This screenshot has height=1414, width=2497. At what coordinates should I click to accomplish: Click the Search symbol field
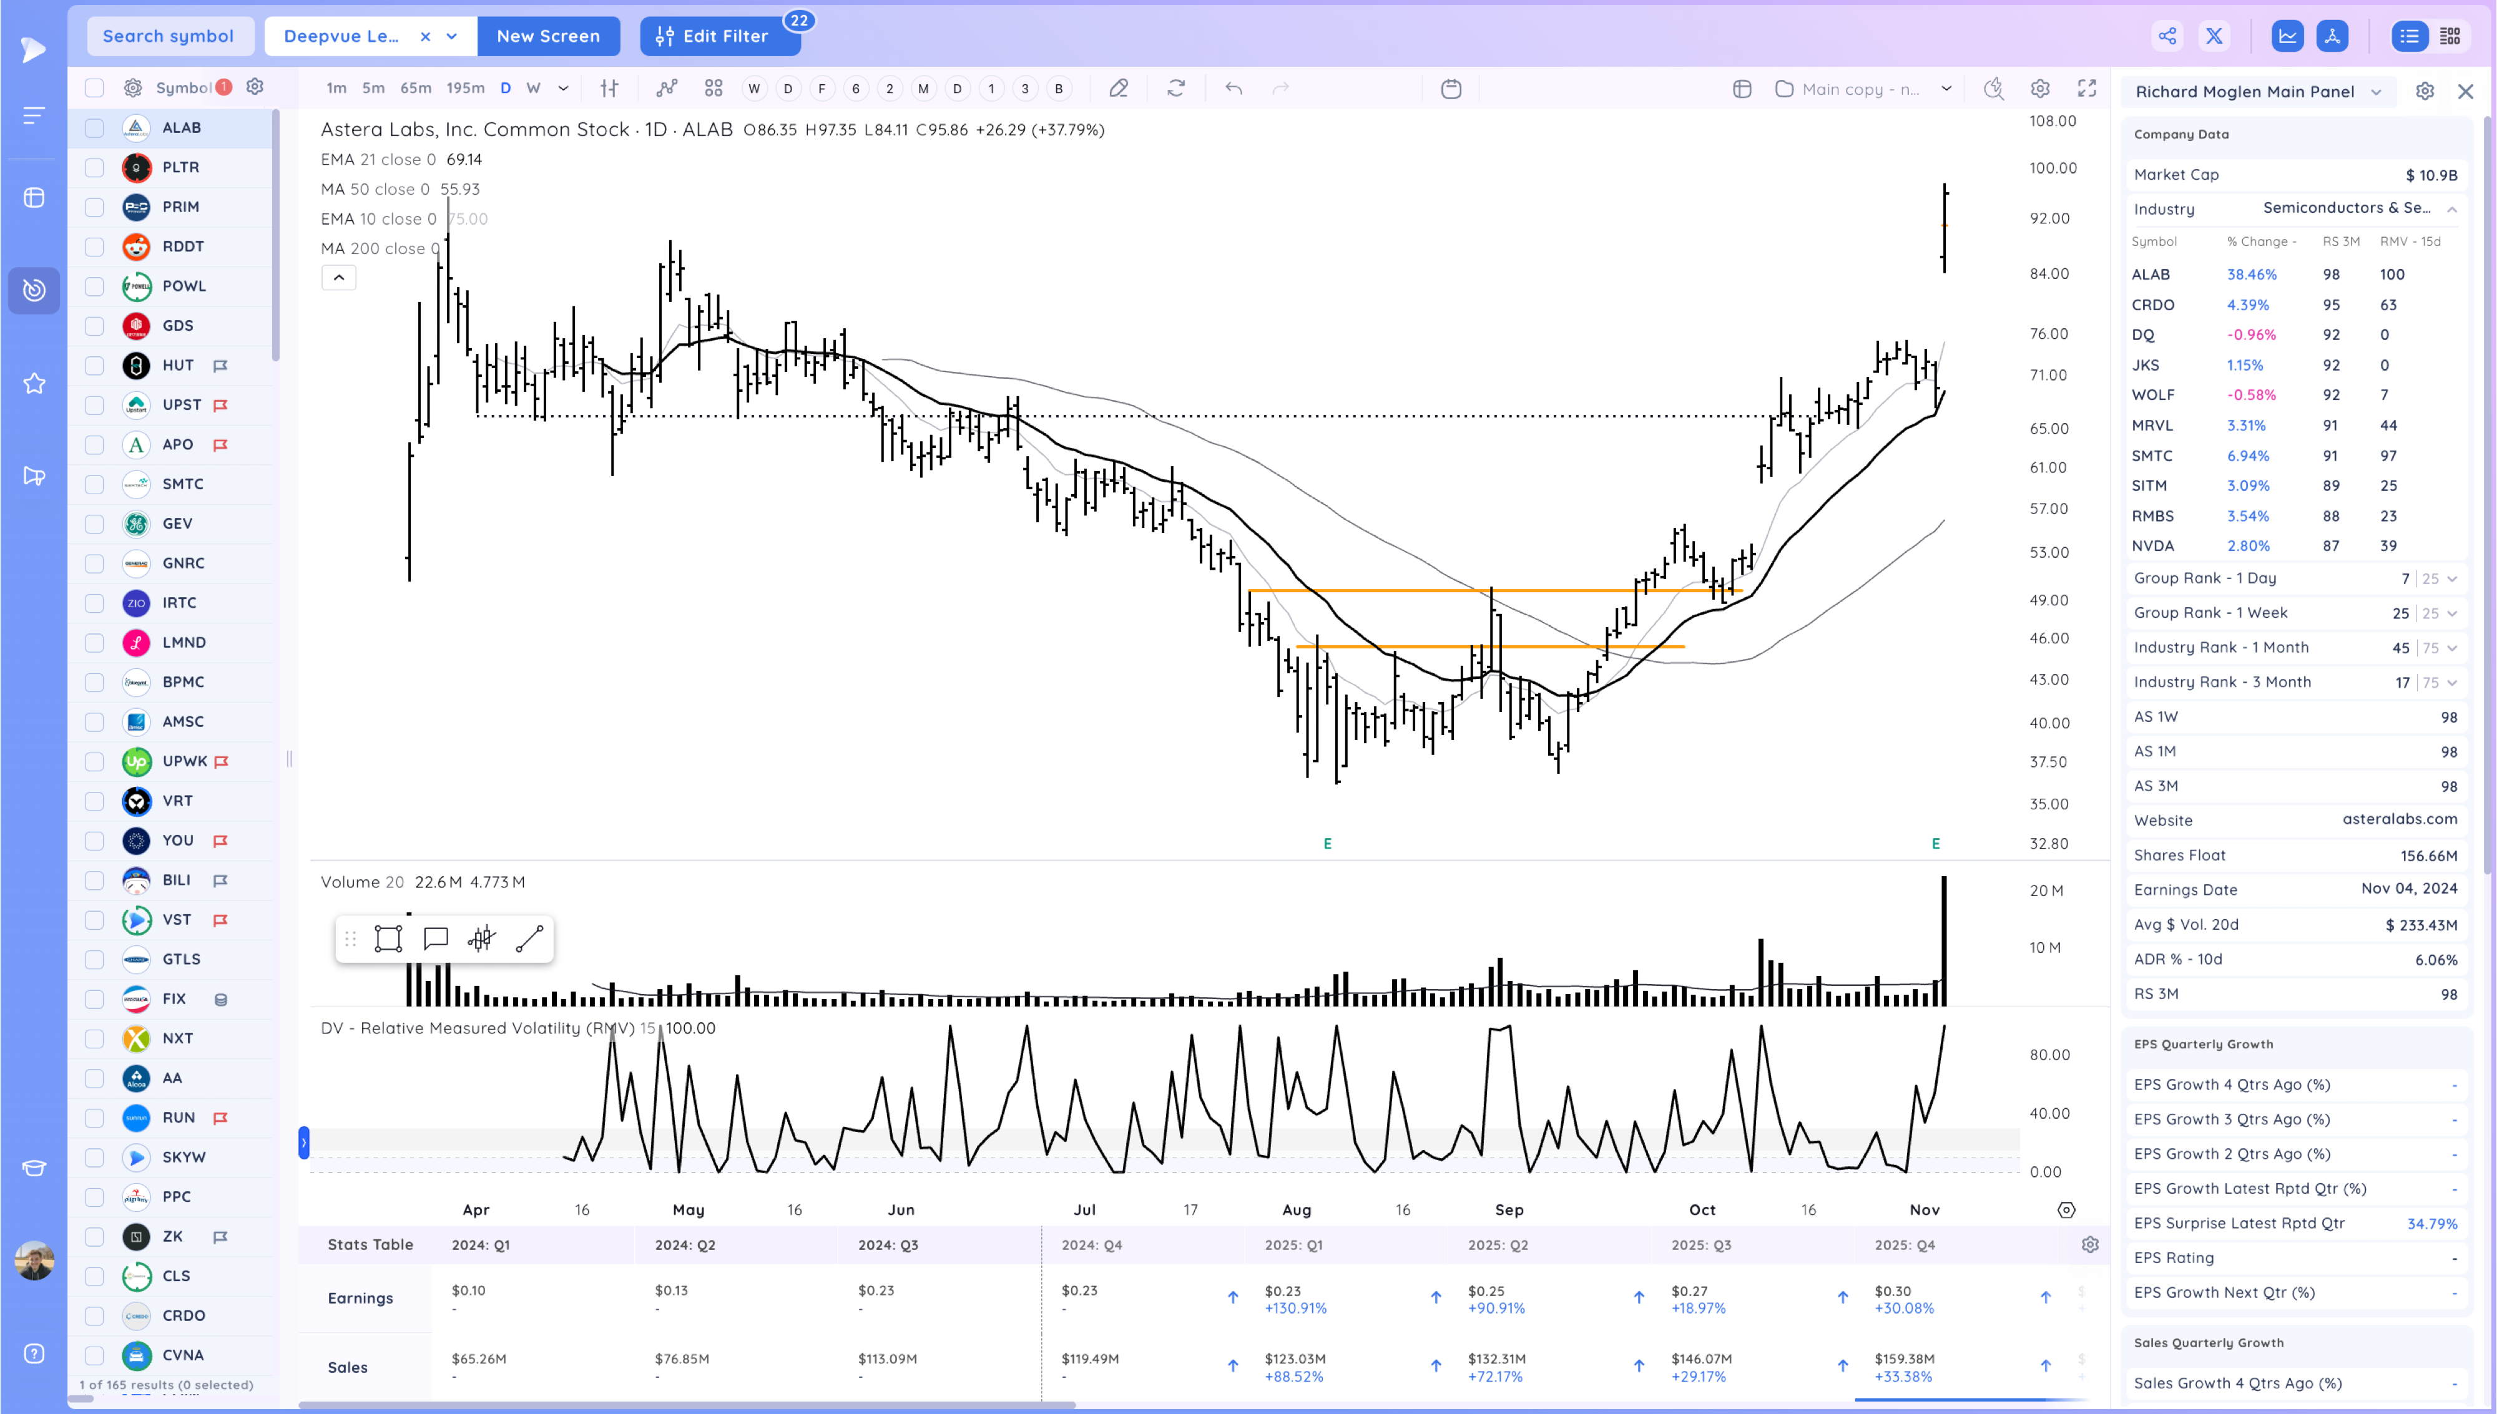coord(169,36)
